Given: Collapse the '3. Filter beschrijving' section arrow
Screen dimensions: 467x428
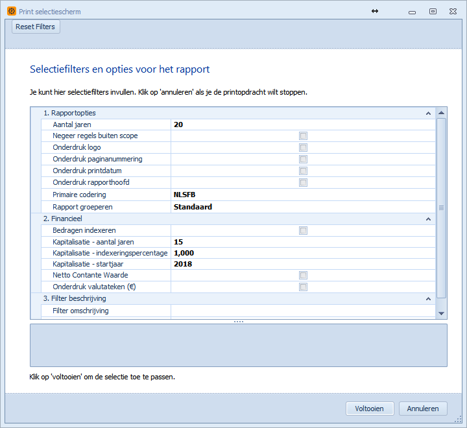Looking at the screenshot, I should pyautogui.click(x=428, y=299).
